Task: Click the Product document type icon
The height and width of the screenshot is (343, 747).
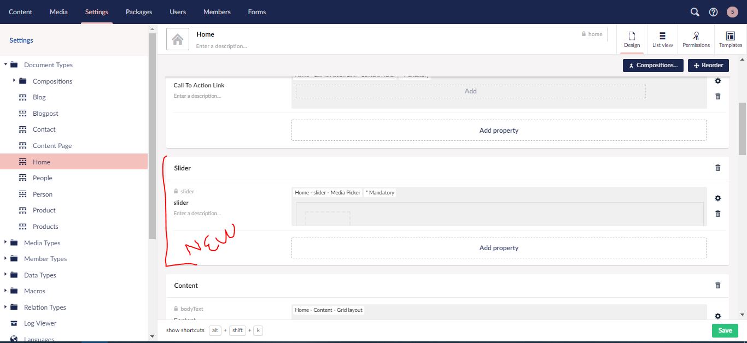Action: [22, 210]
